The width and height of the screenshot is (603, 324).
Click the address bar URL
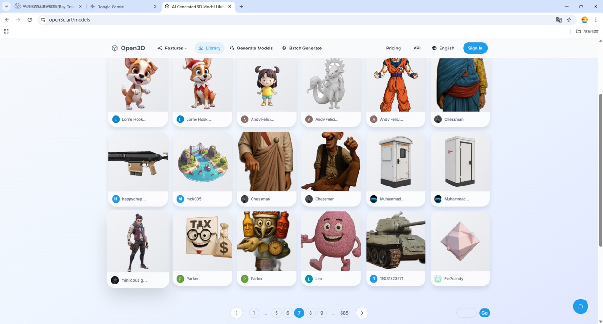[x=69, y=20]
